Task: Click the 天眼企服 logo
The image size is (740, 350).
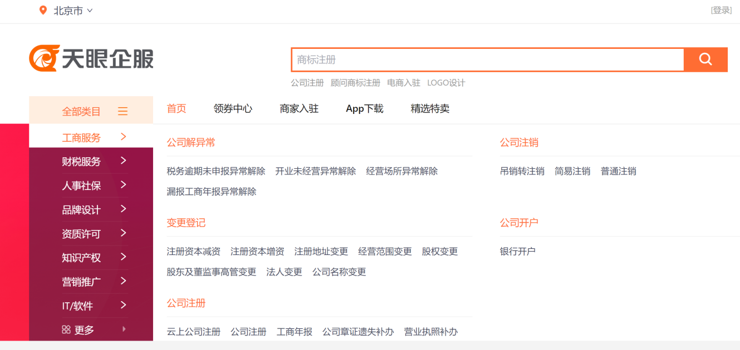Action: [x=91, y=58]
